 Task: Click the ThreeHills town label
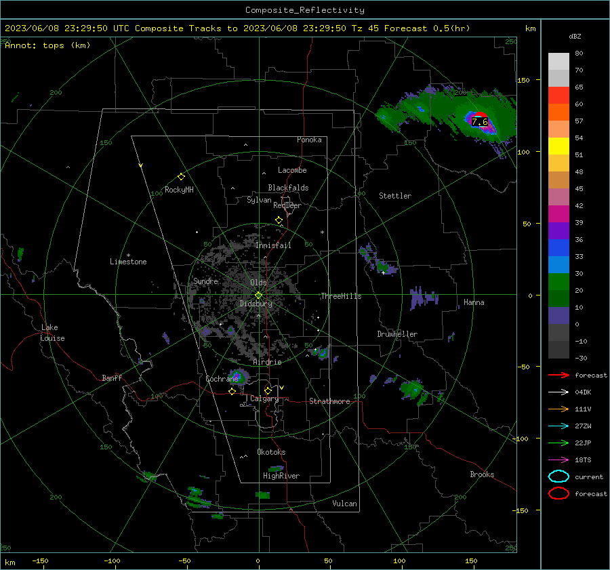(x=341, y=296)
